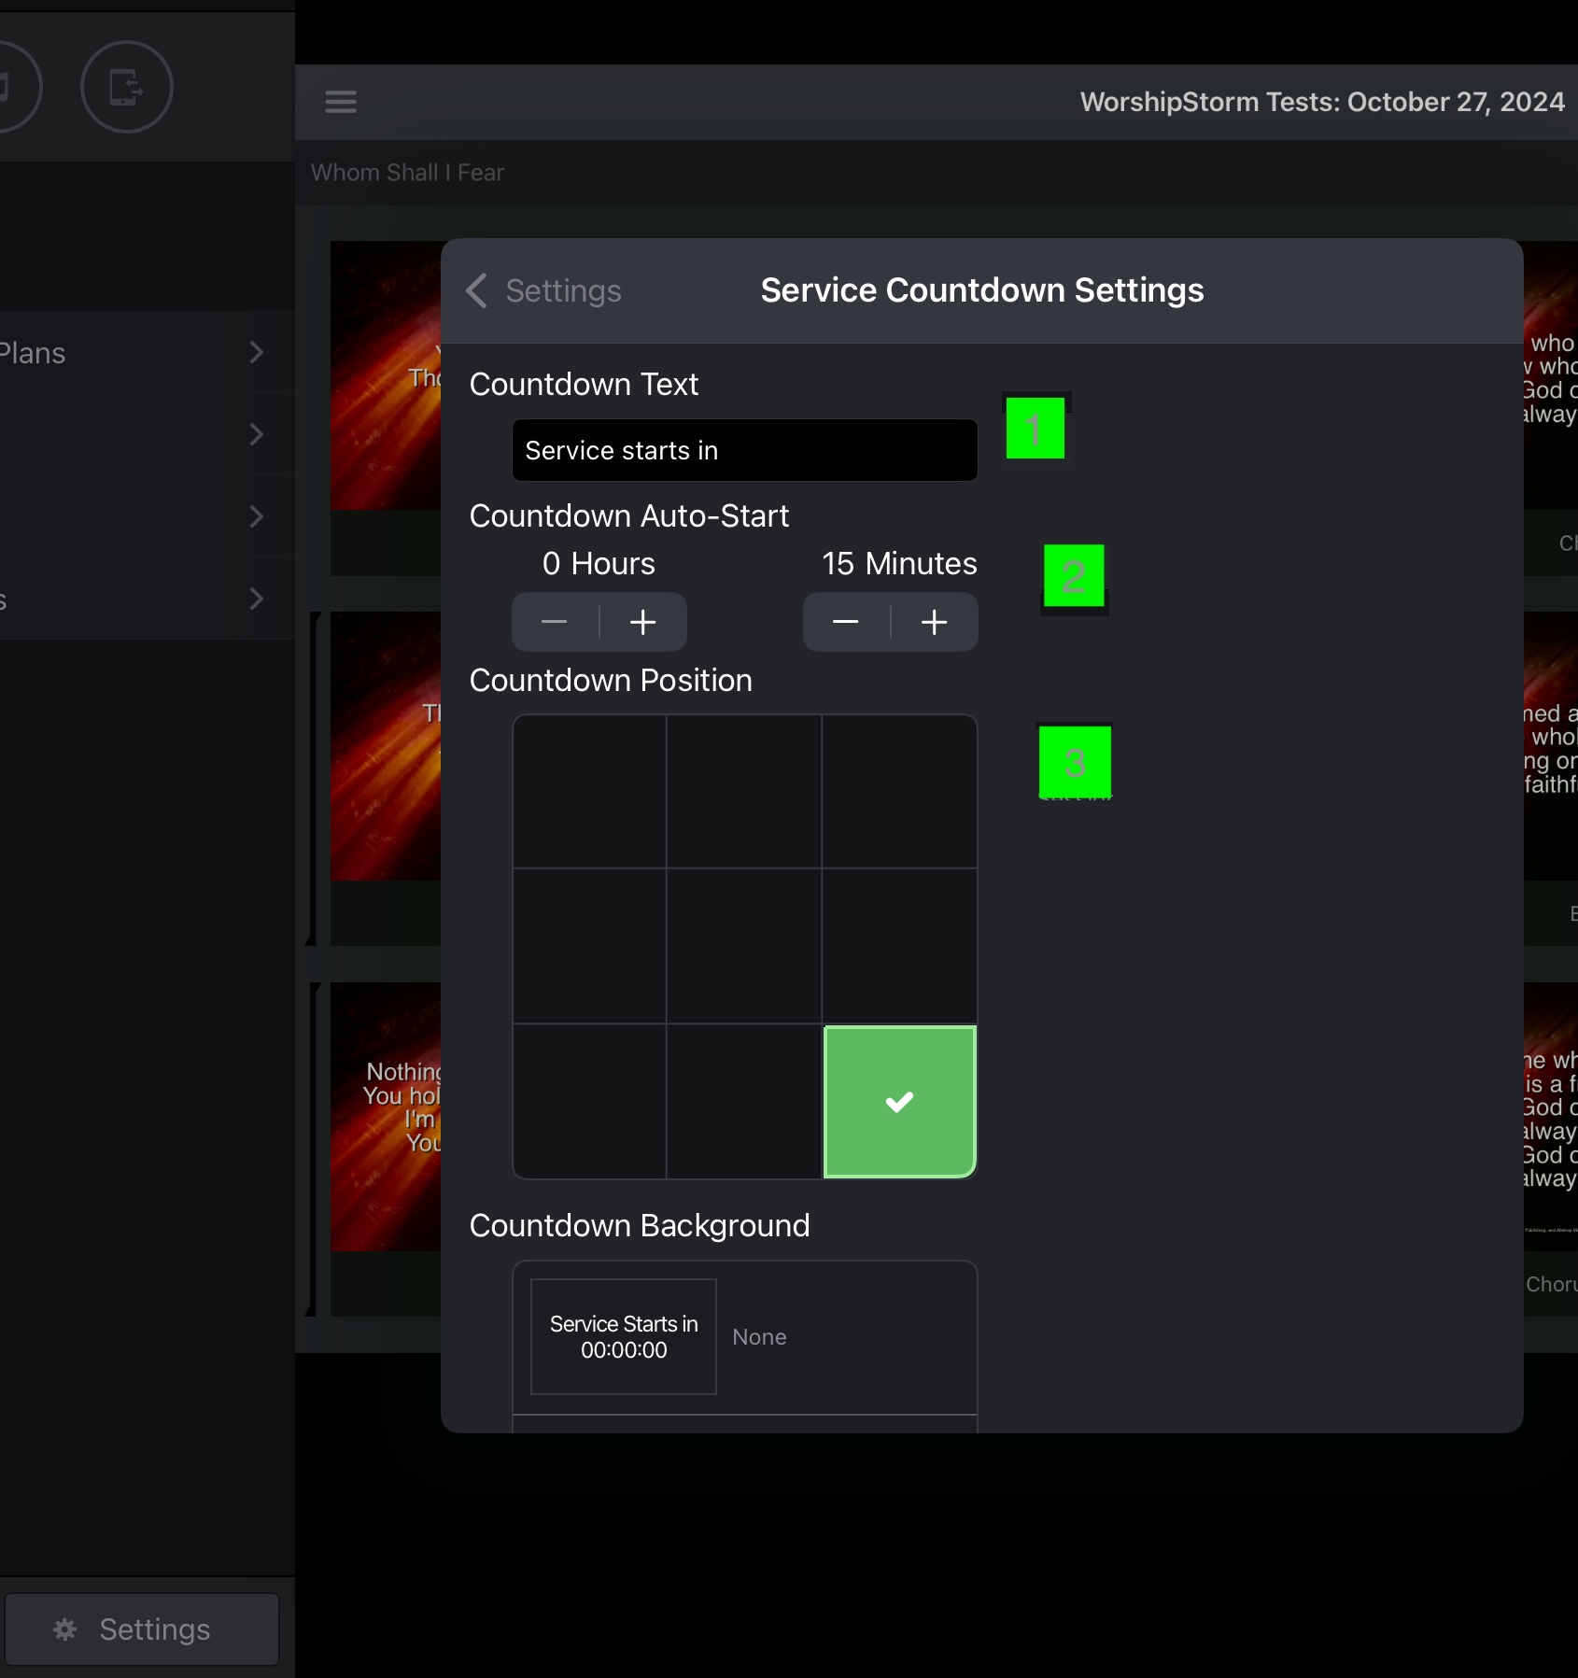Select middle-right countdown position cell
This screenshot has height=1678, width=1578.
[x=899, y=946]
